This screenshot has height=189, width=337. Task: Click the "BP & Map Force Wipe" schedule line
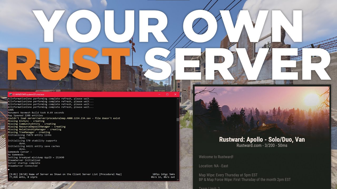(x=245, y=180)
